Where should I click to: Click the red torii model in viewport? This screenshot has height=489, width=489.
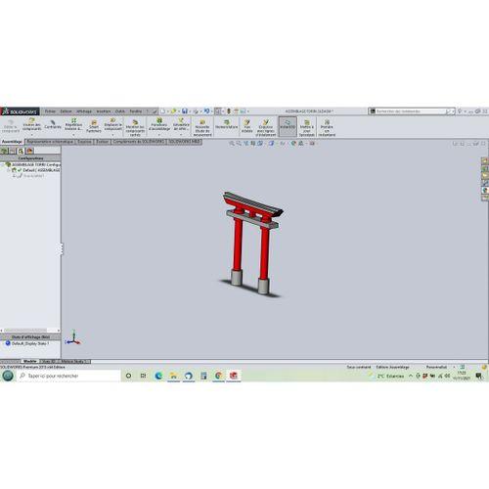click(252, 243)
